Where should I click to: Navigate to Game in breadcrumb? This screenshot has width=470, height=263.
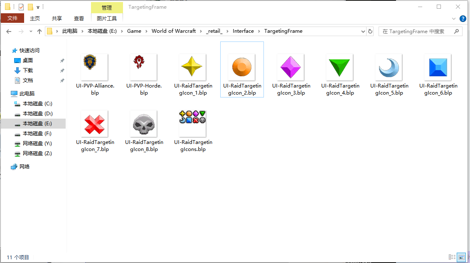coord(134,31)
